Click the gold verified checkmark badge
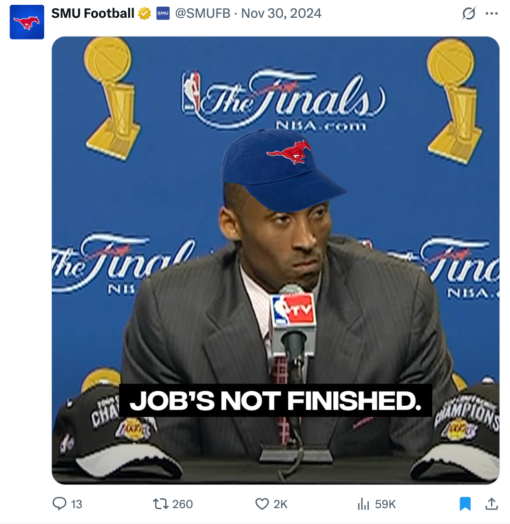The image size is (510, 524). [145, 13]
